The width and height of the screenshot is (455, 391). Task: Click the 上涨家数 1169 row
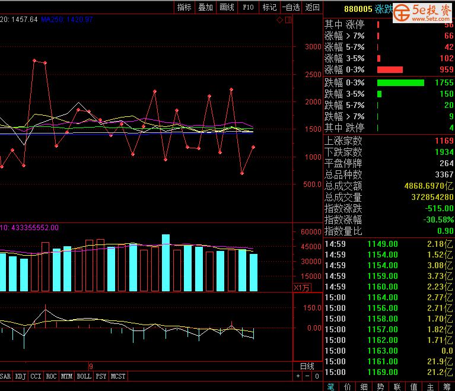(389, 141)
